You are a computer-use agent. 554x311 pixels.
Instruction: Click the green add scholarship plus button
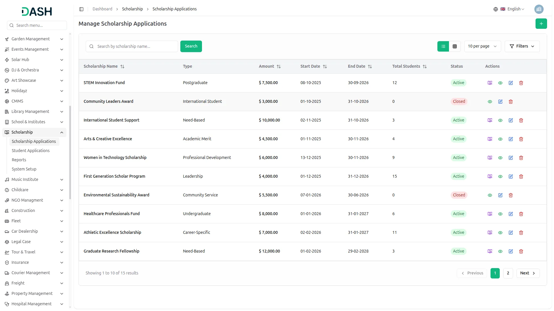click(541, 24)
